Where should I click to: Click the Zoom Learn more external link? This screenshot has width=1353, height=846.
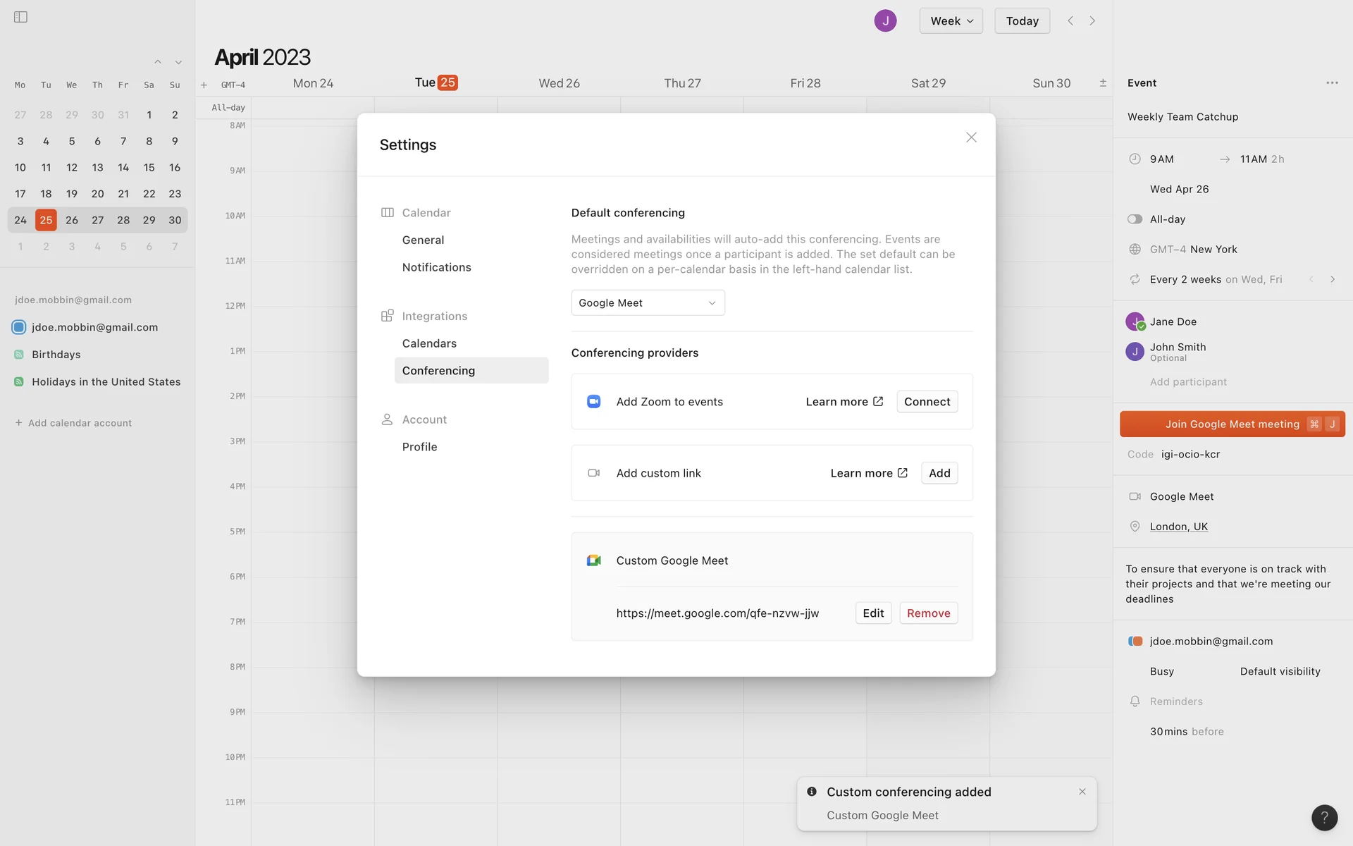click(844, 401)
